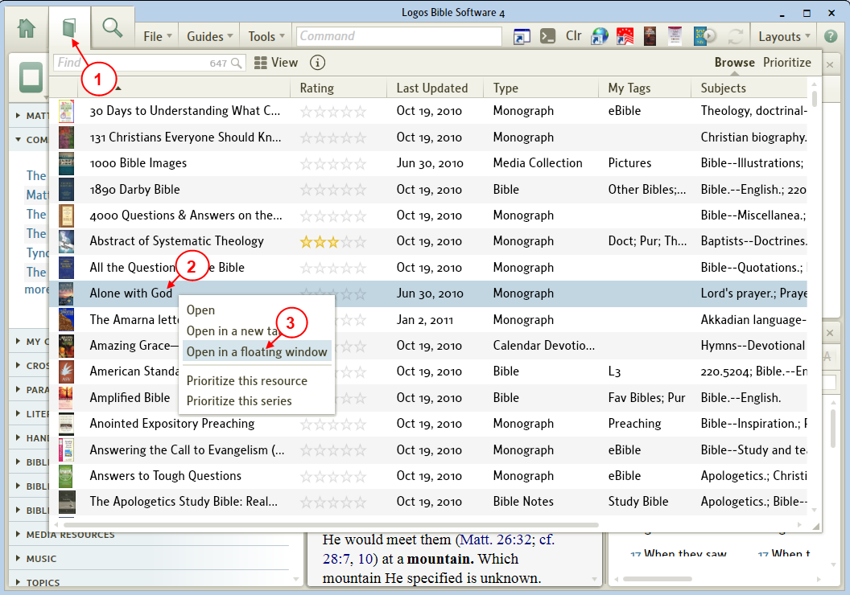Click the library vertical scrollbar
The image size is (850, 595).
tap(815, 97)
